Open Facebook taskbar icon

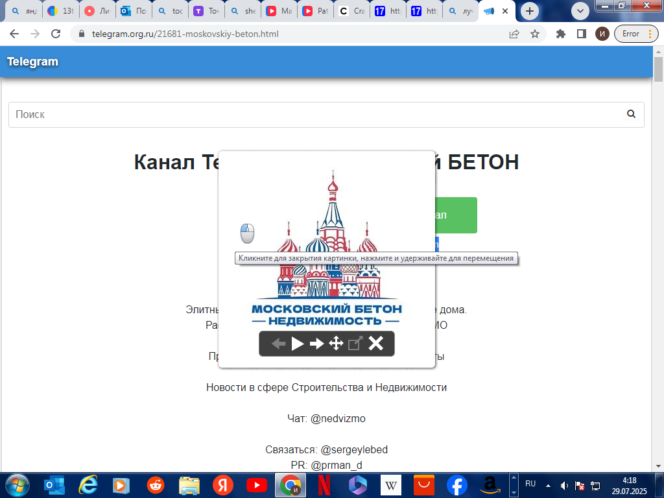pos(457,485)
